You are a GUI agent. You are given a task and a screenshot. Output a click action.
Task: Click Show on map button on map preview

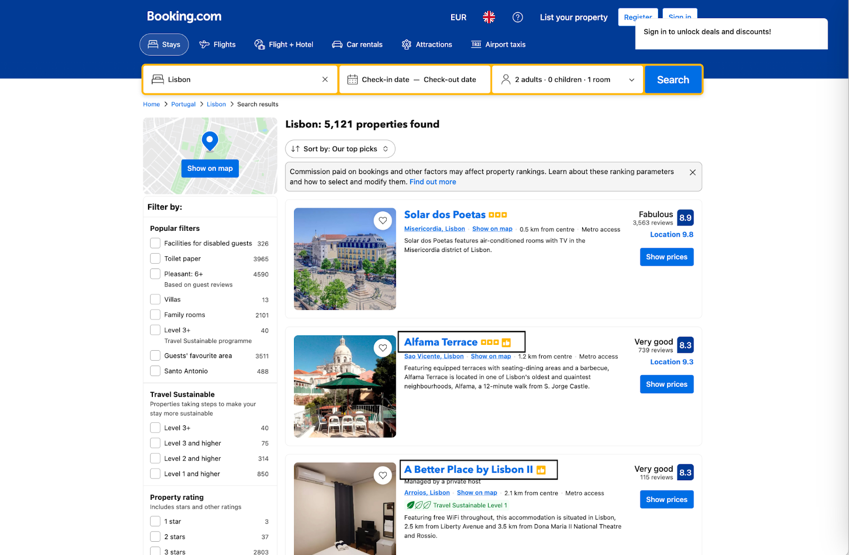point(210,168)
